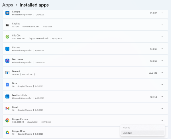Click the Gmail app icon
The image size is (171, 139).
[x=7, y=108]
